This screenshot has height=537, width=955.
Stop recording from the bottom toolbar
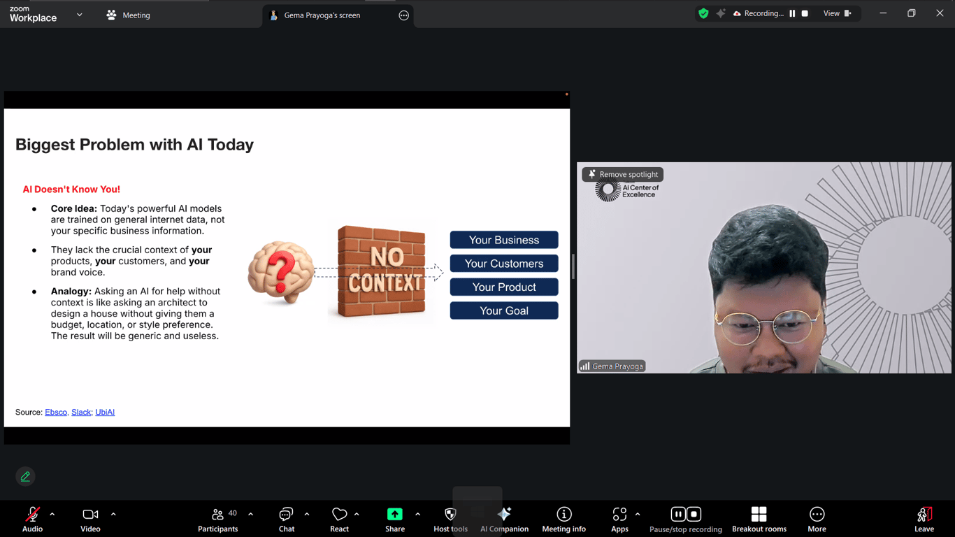coord(694,515)
